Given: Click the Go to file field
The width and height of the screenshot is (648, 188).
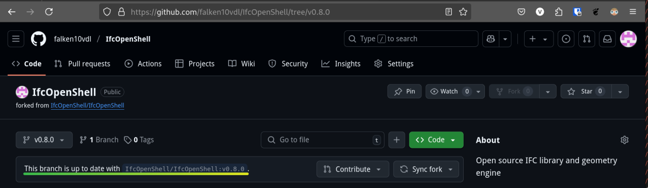Looking at the screenshot, I should [323, 140].
